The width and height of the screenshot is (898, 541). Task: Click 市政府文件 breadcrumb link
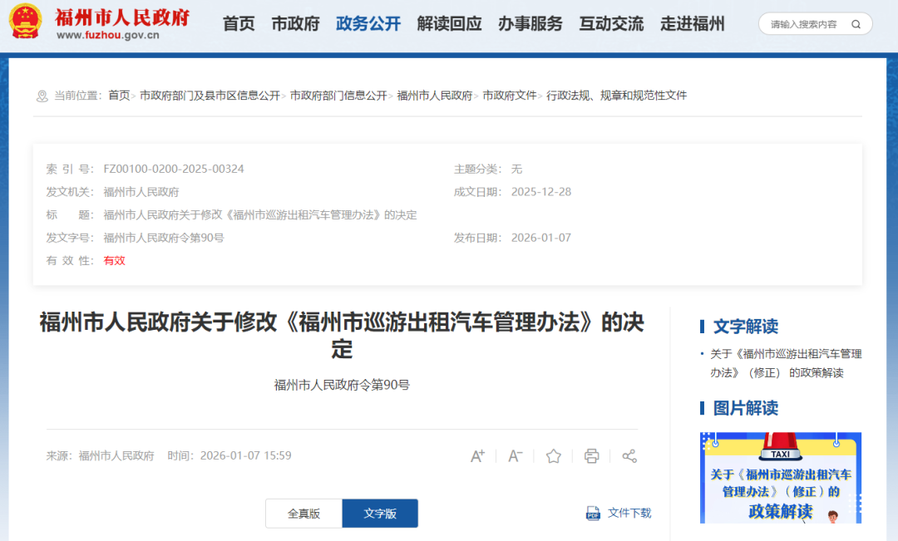point(510,96)
